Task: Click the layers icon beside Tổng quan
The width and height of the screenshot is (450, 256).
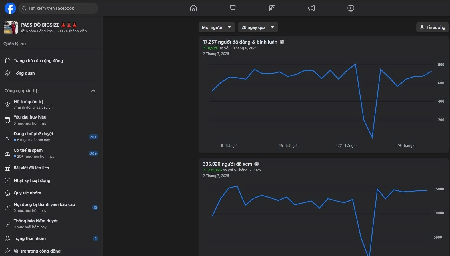Action: pos(7,73)
